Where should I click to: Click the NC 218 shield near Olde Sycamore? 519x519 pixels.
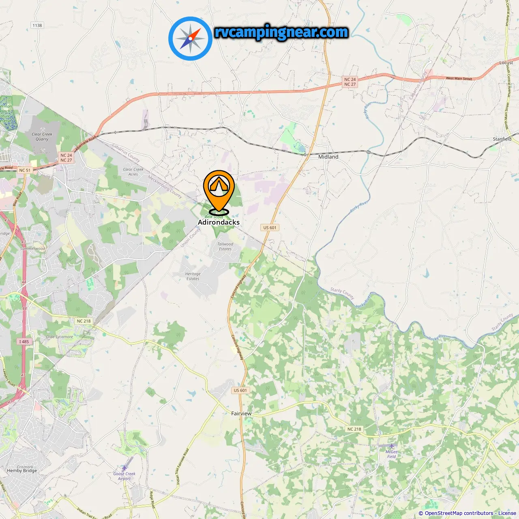(x=84, y=321)
